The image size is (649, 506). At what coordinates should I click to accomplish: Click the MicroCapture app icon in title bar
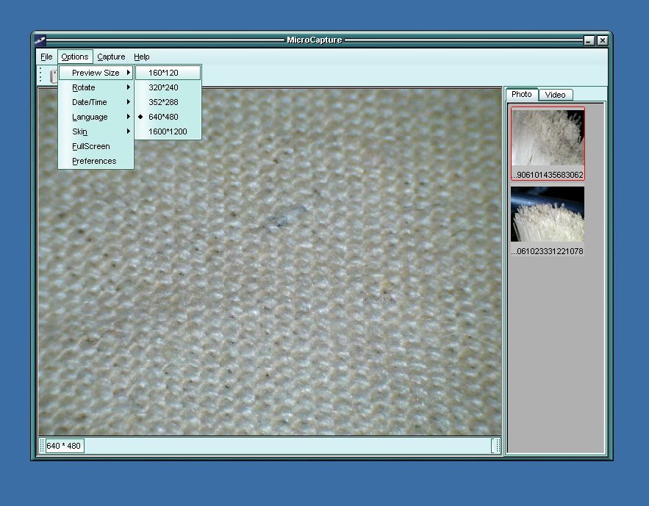point(40,40)
